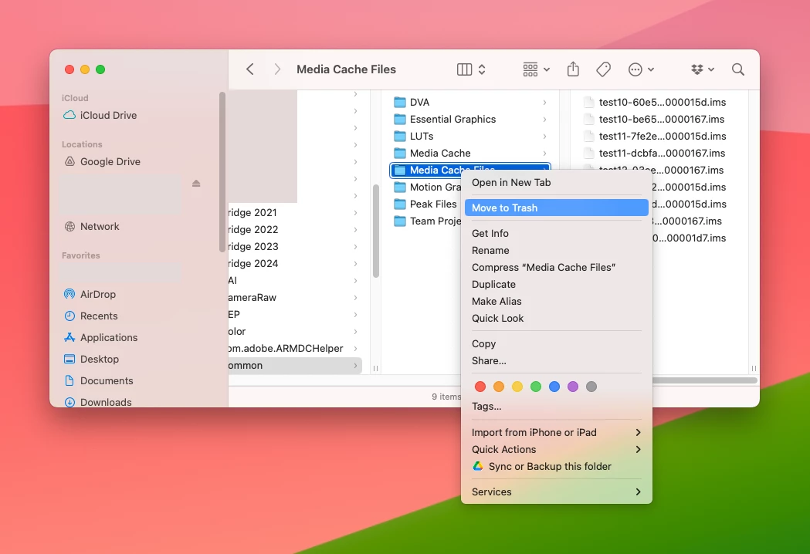Apply the green tag color

point(536,387)
